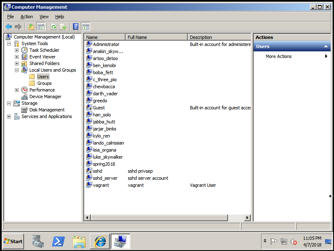The height and width of the screenshot is (251, 334).
Task: Expand the Performance node
Action: (17, 90)
